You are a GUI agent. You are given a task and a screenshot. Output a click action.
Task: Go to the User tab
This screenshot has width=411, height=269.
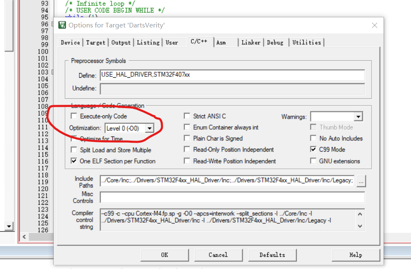[x=172, y=42]
